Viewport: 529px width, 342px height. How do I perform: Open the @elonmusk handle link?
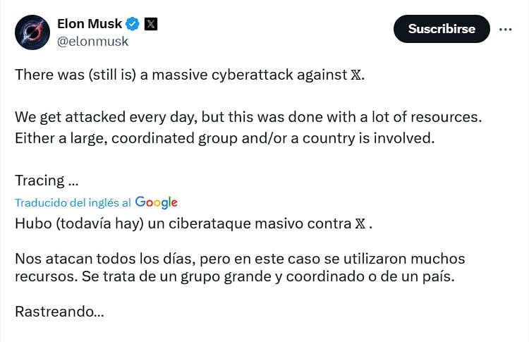coord(92,41)
